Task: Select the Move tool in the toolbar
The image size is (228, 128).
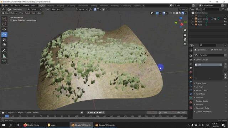Action: (x=4, y=30)
